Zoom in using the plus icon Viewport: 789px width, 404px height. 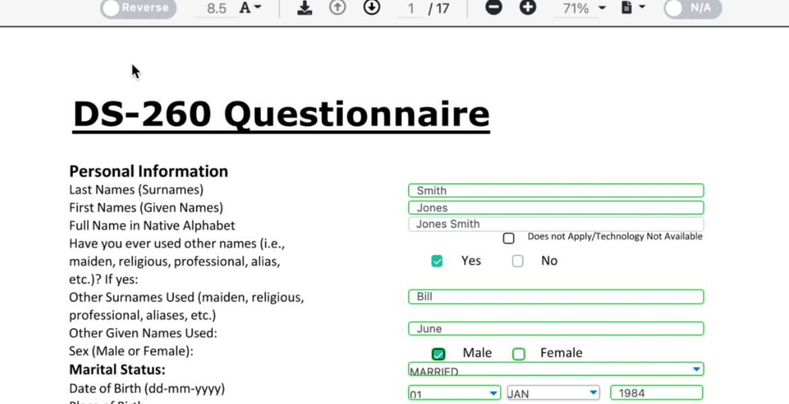(x=527, y=8)
